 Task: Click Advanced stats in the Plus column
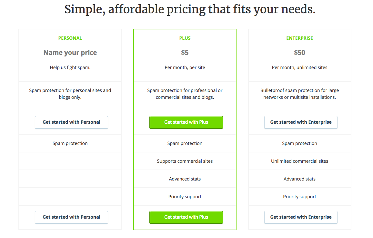pyautogui.click(x=185, y=179)
